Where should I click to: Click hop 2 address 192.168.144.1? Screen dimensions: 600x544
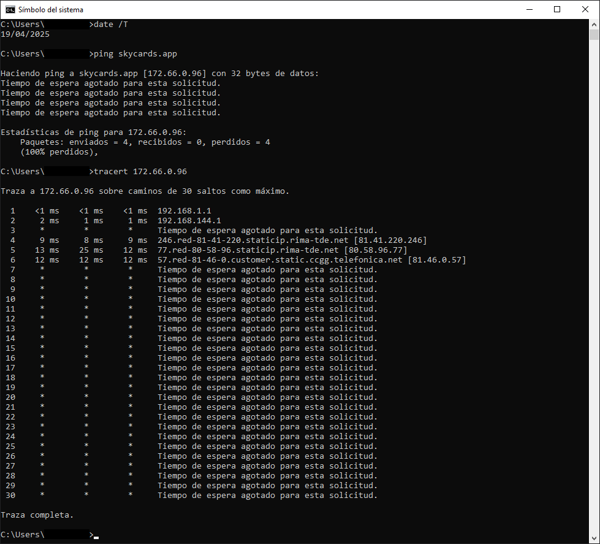(189, 221)
